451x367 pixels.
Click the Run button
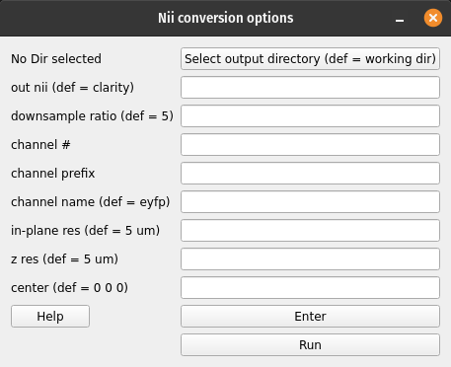click(x=310, y=345)
